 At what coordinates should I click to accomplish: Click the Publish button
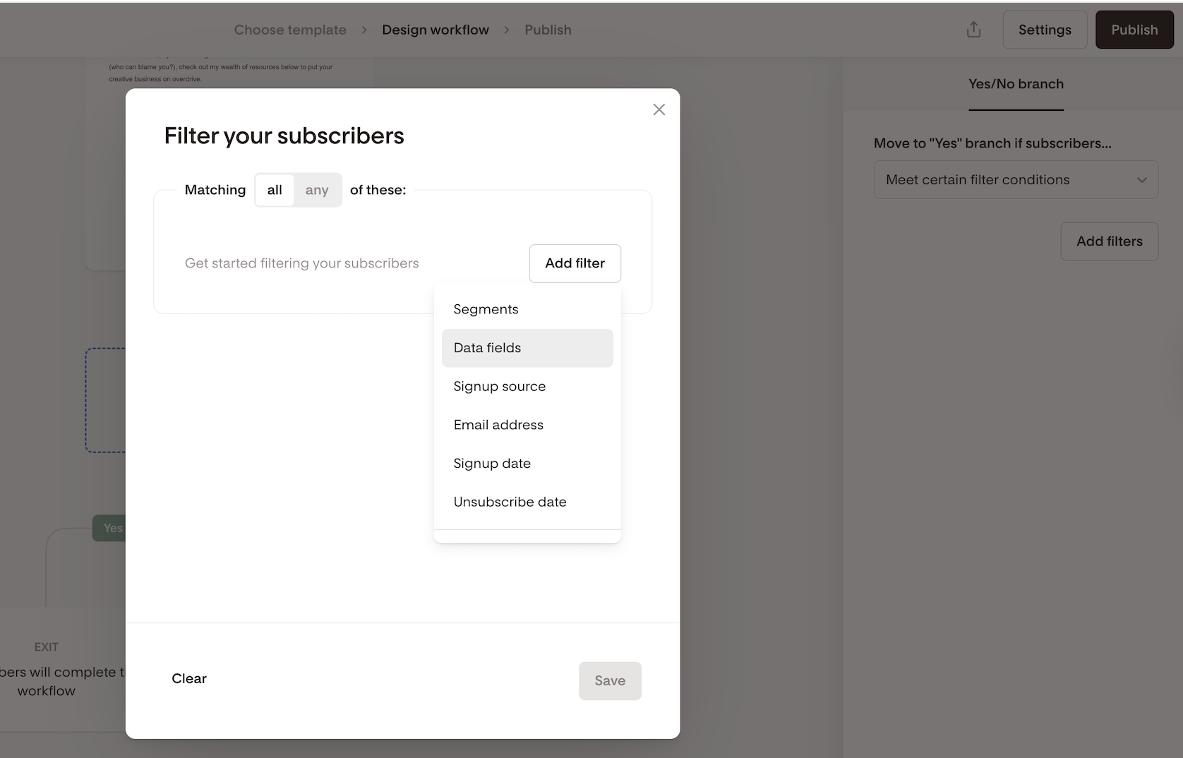coord(1134,30)
